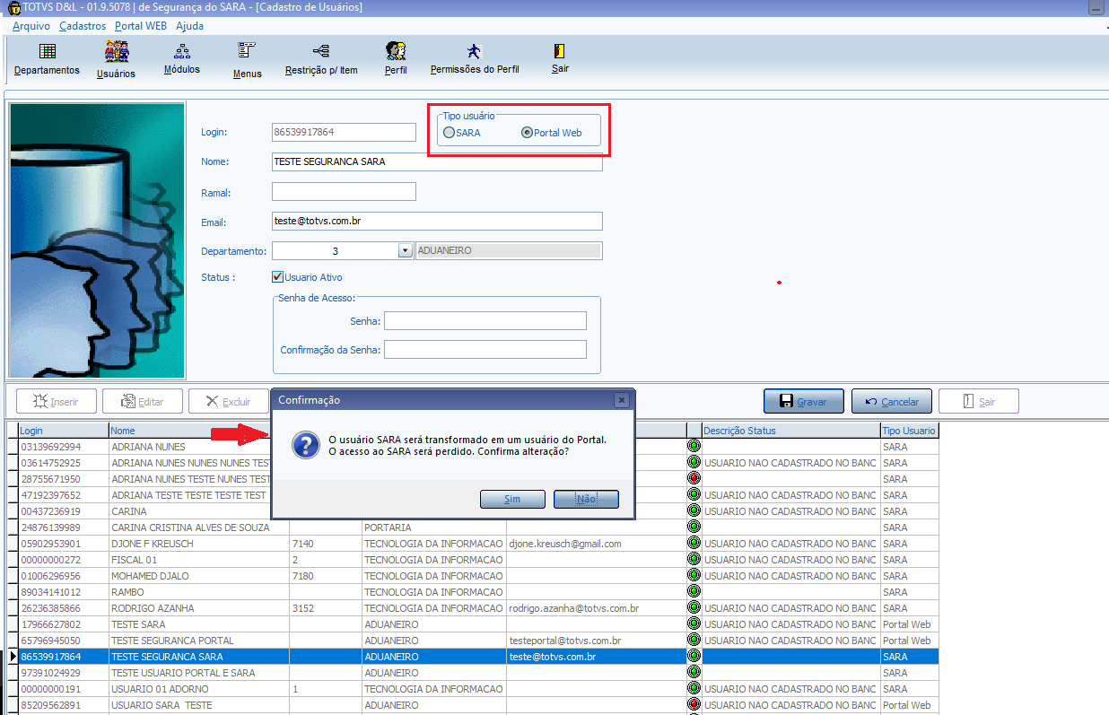Image resolution: width=1109 pixels, height=715 pixels.
Task: Click into the Confirmação da Senha field
Action: click(x=485, y=349)
